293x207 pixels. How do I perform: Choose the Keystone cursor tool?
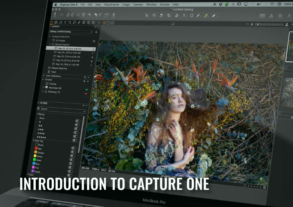(x=184, y=15)
